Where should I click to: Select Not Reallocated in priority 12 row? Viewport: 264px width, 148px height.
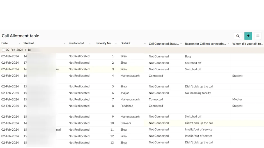(x=79, y=136)
